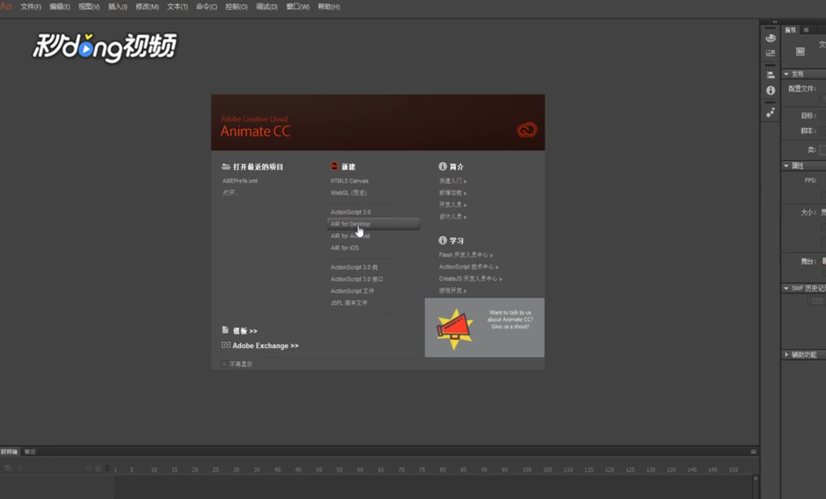Click the lock layers icon in timeline
This screenshot has width=826, height=499.
click(x=98, y=469)
